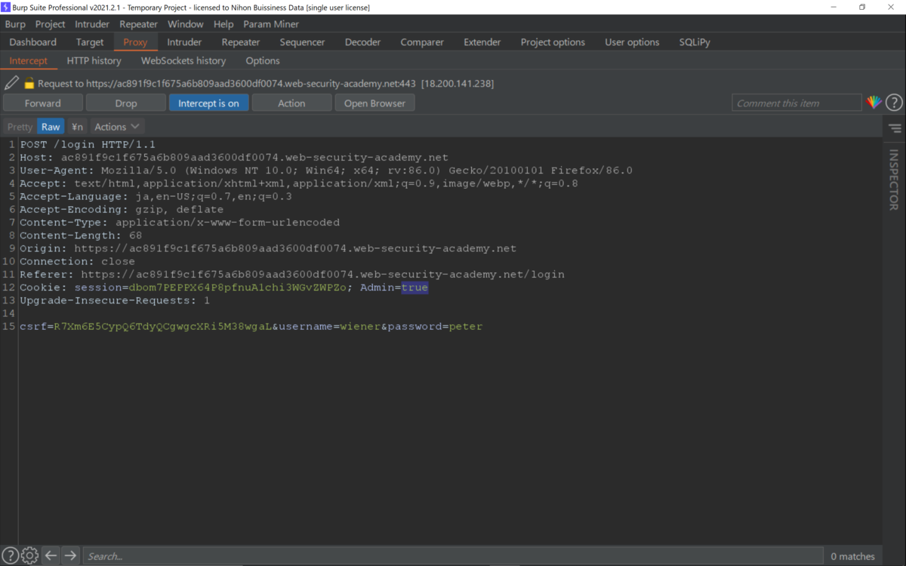Viewport: 906px width, 566px height.
Task: Click the Accept-Encoding header line
Action: coord(122,209)
